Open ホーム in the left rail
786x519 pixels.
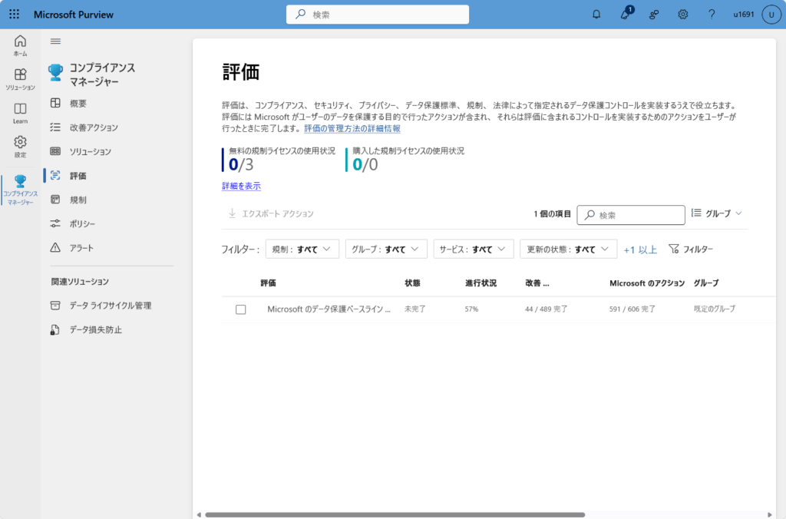point(20,45)
